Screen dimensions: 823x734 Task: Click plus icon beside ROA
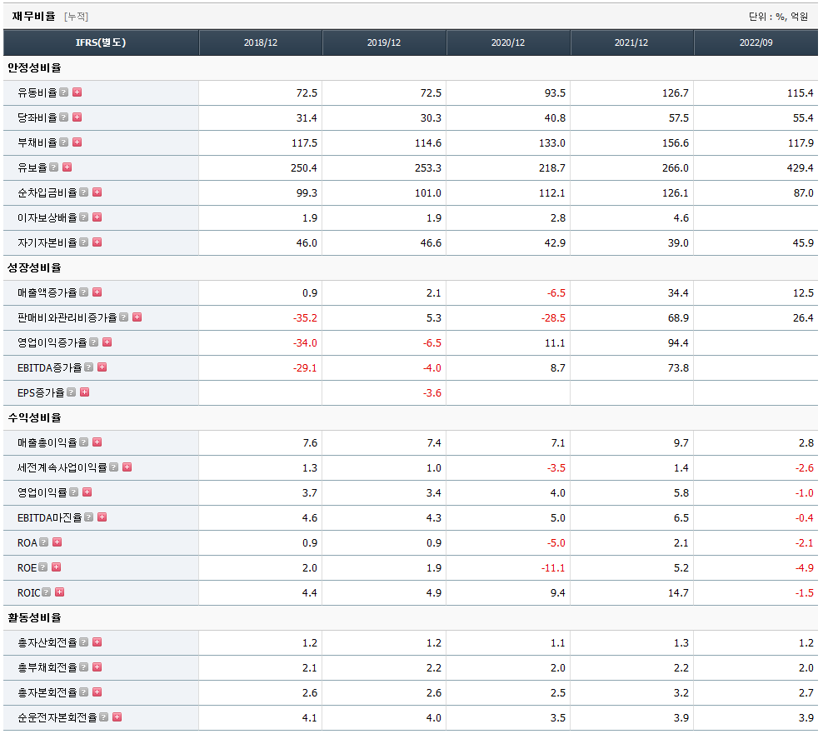tap(57, 542)
